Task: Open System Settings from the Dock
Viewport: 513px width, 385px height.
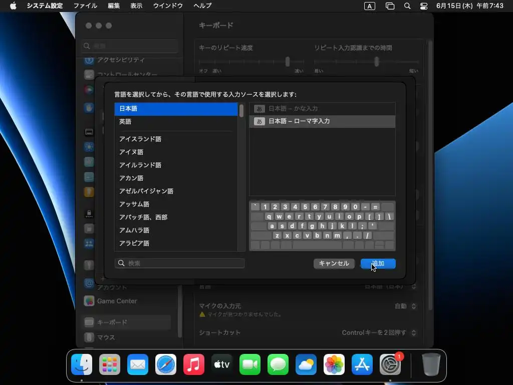Action: pos(390,364)
